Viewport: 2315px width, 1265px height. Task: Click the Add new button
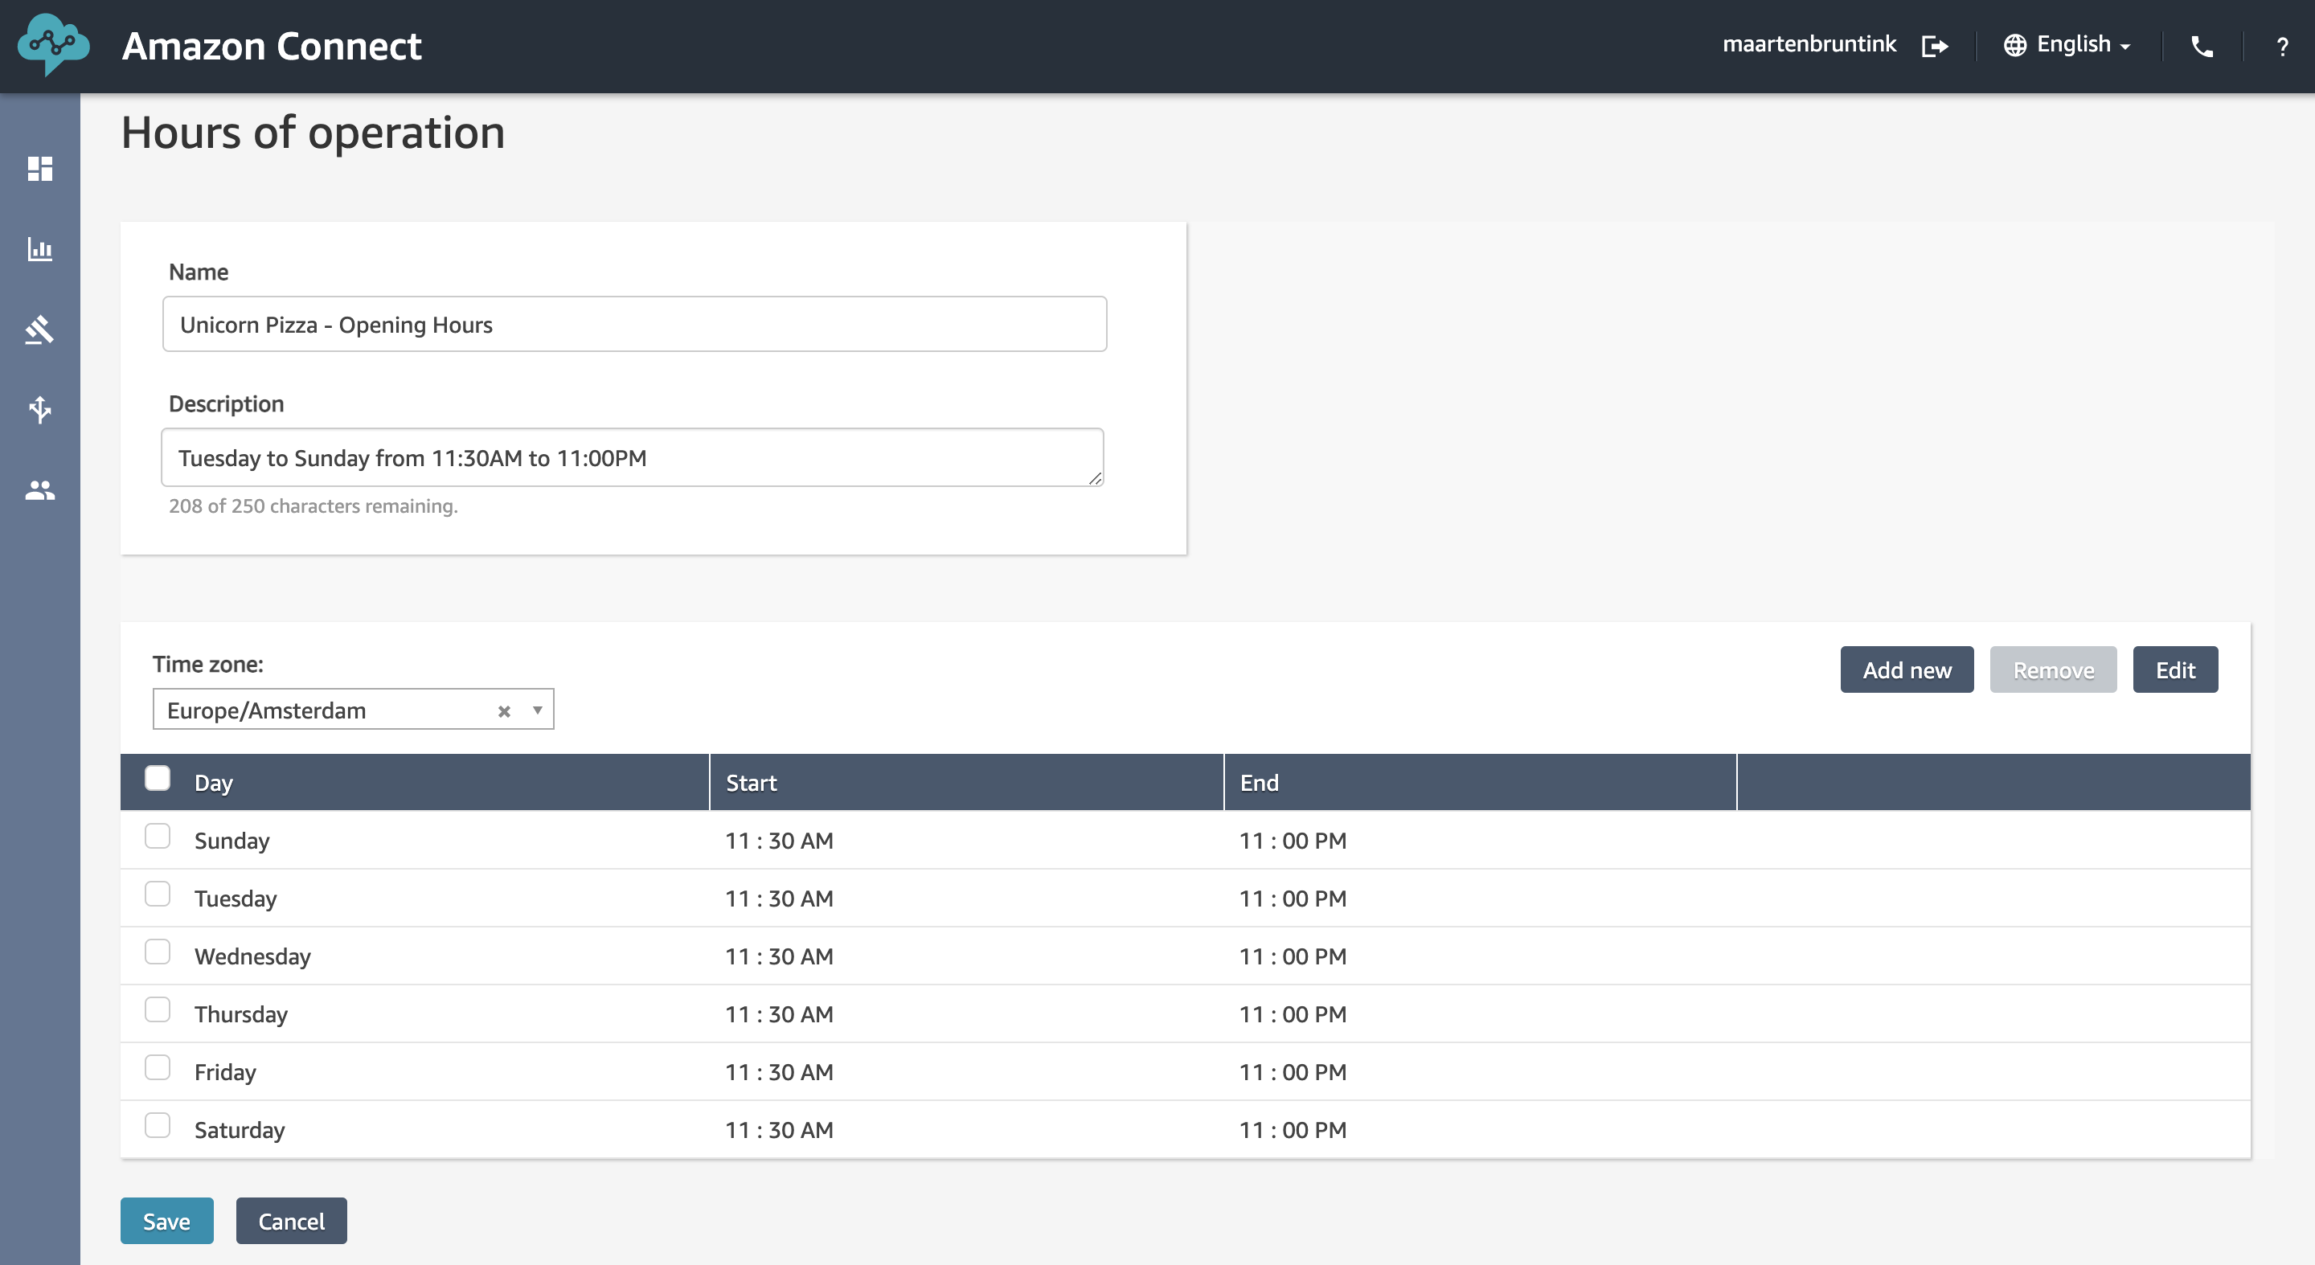pos(1907,669)
